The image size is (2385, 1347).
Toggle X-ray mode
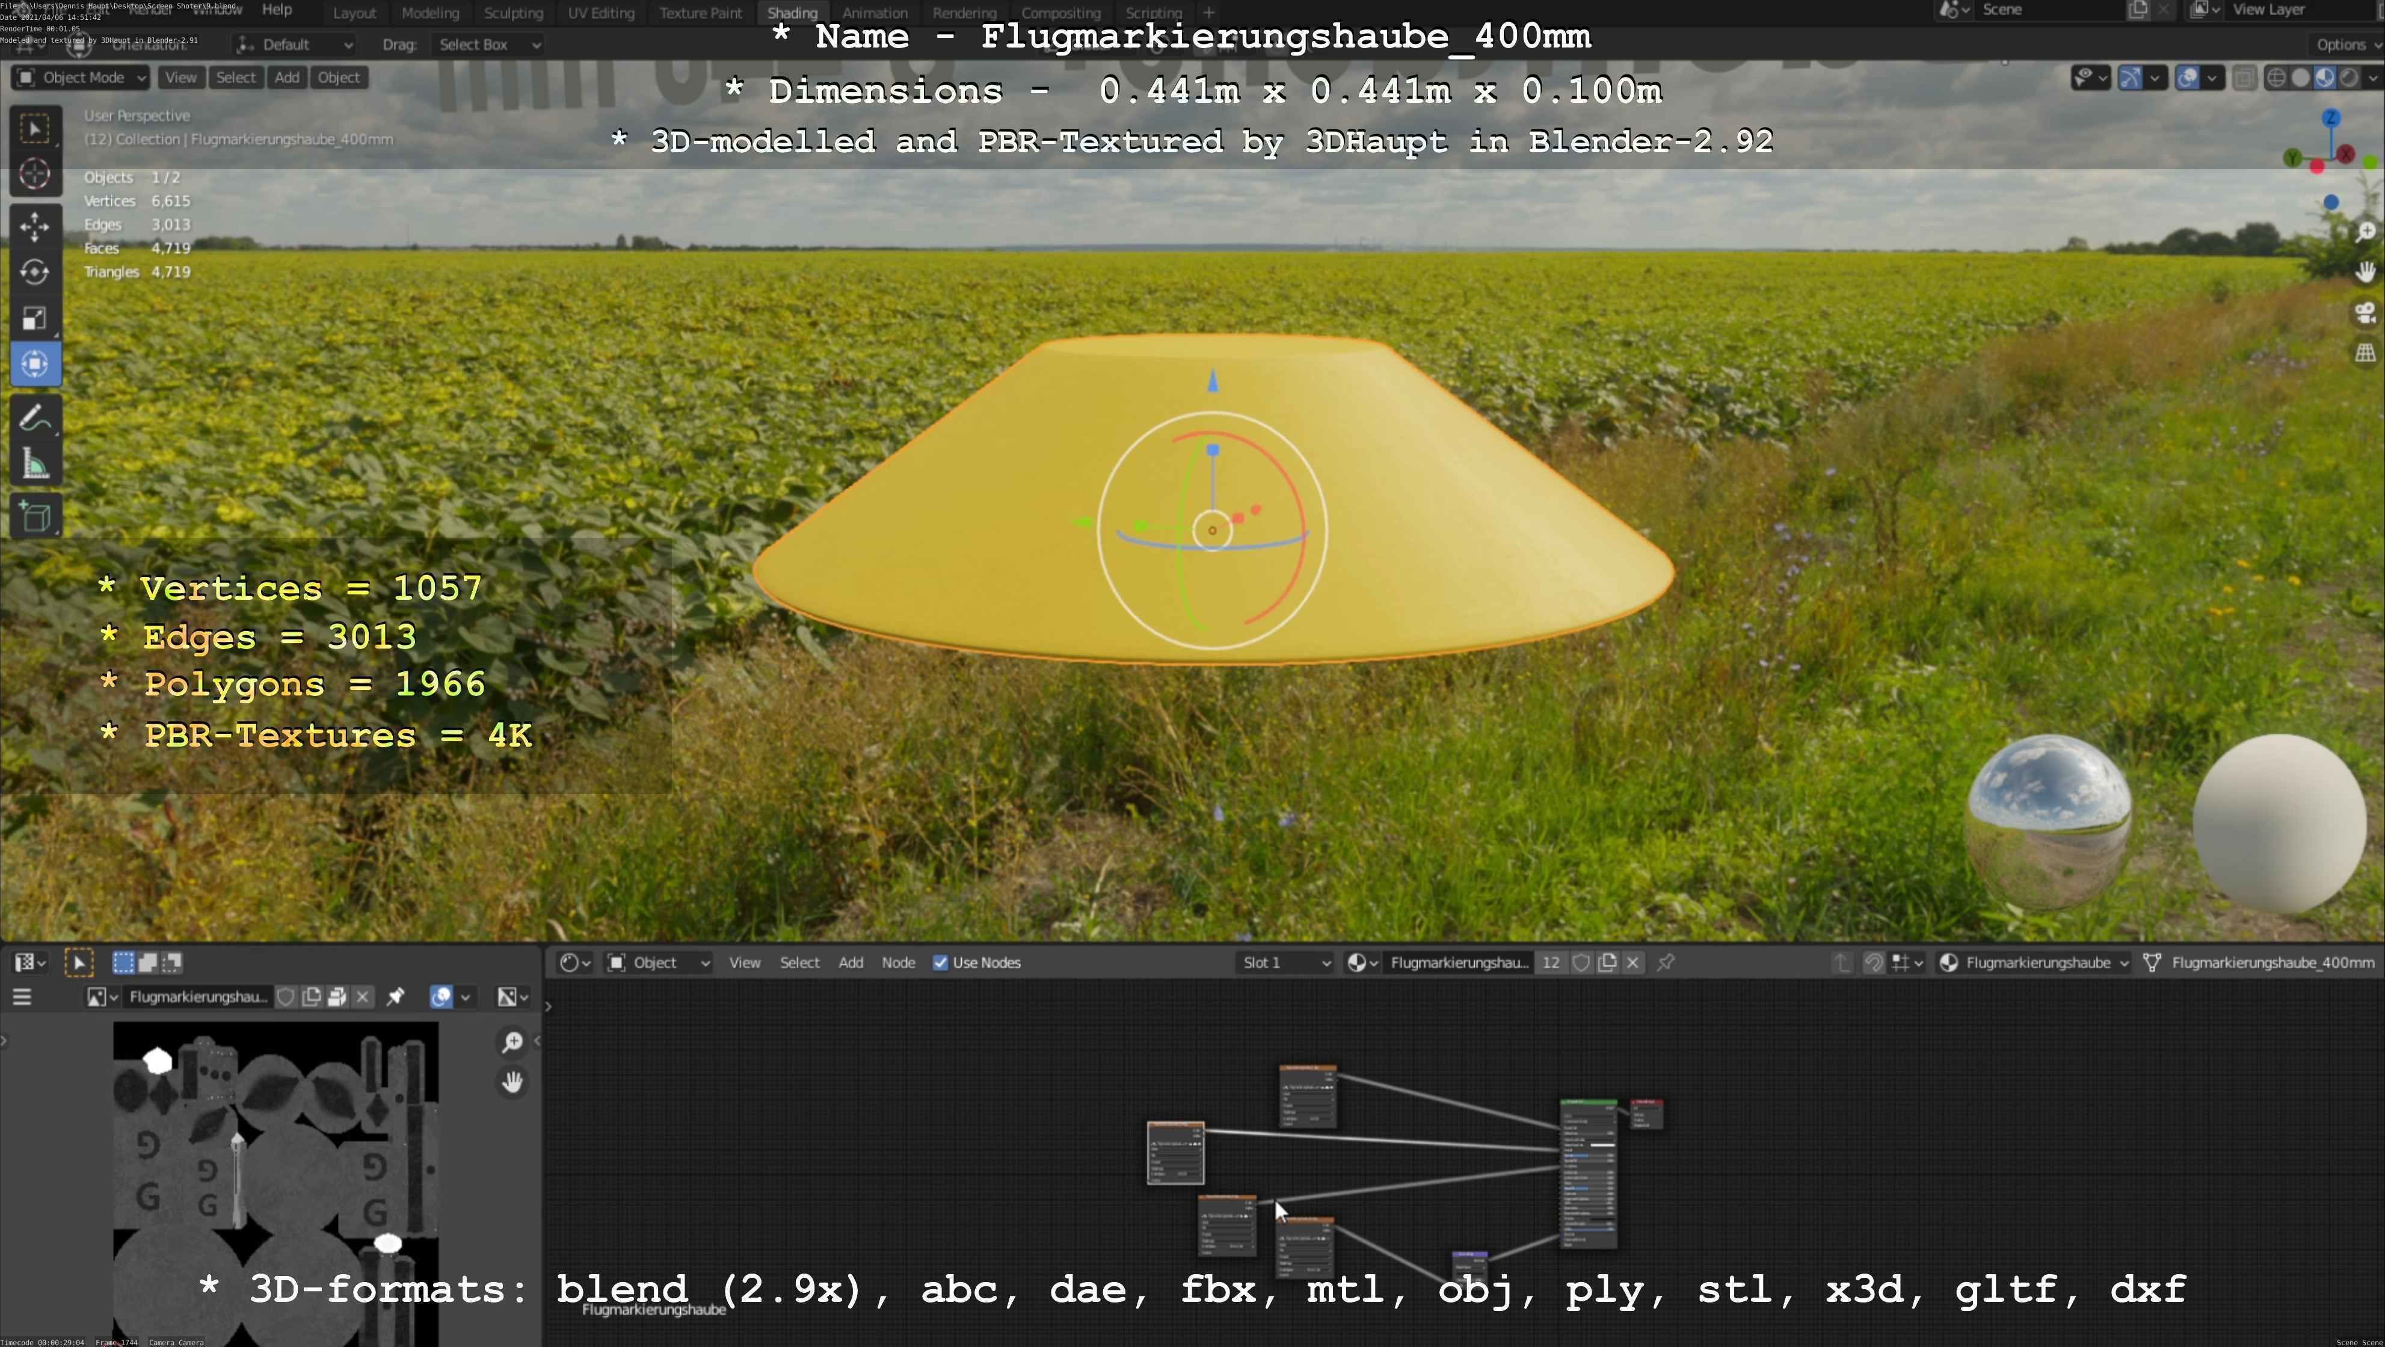[2244, 79]
